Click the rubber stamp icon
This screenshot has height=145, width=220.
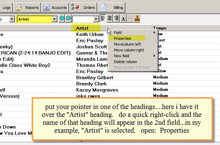[137, 19]
